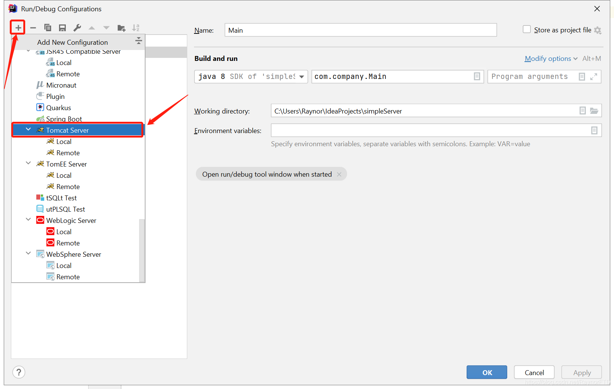Select the WebSphere Server label
This screenshot has height=389, width=614.
click(x=74, y=254)
